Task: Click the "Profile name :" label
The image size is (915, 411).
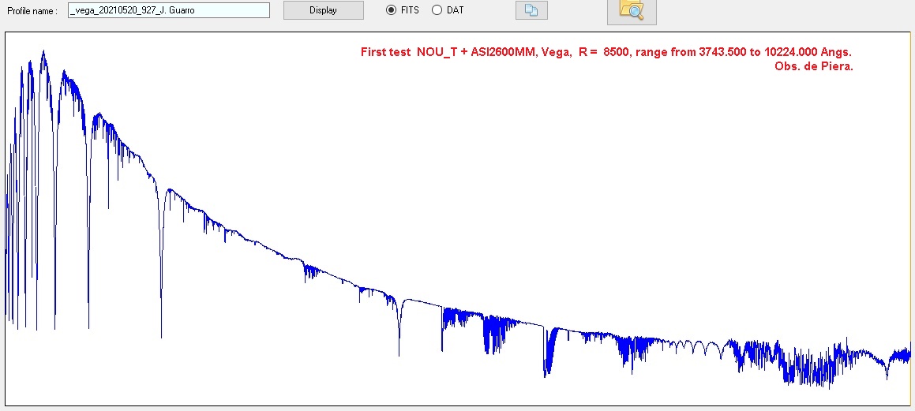Action: 32,11
